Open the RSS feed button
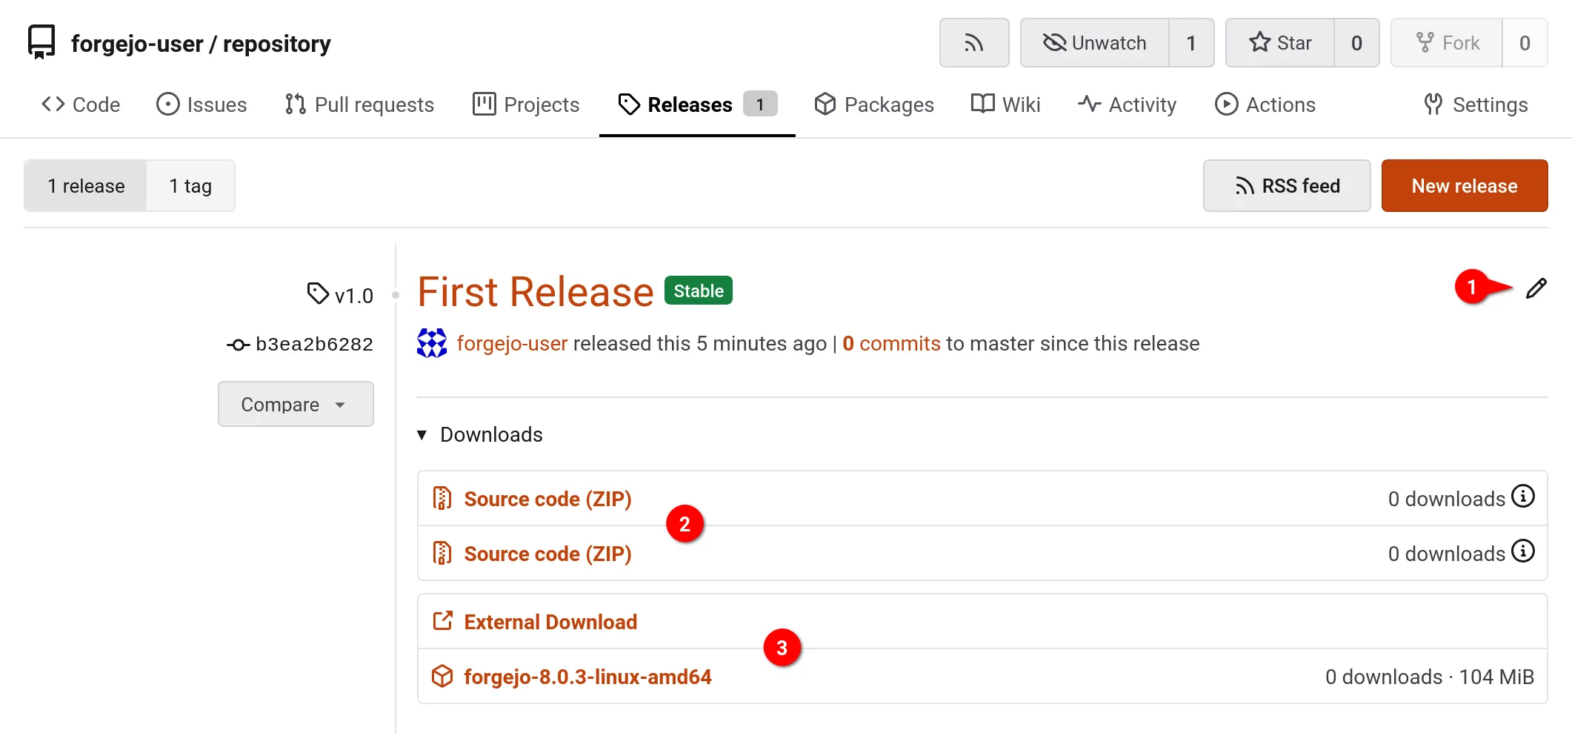 1287,186
